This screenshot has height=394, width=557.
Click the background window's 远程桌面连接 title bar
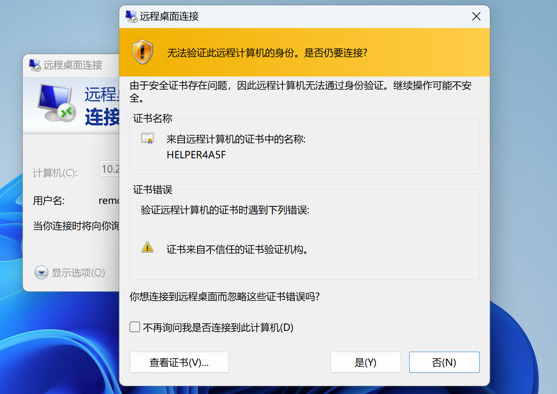[x=73, y=65]
